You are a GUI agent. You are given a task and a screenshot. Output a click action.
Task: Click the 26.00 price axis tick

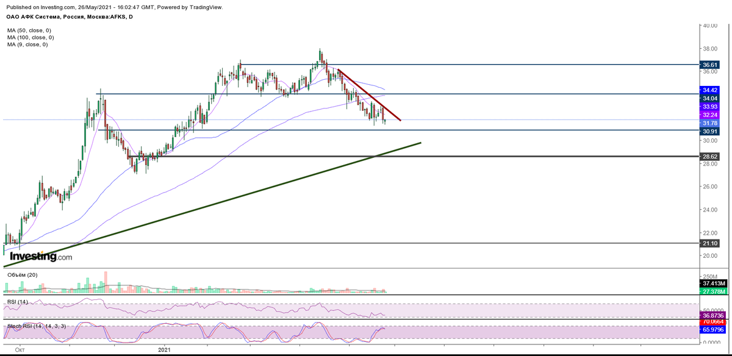pos(709,187)
